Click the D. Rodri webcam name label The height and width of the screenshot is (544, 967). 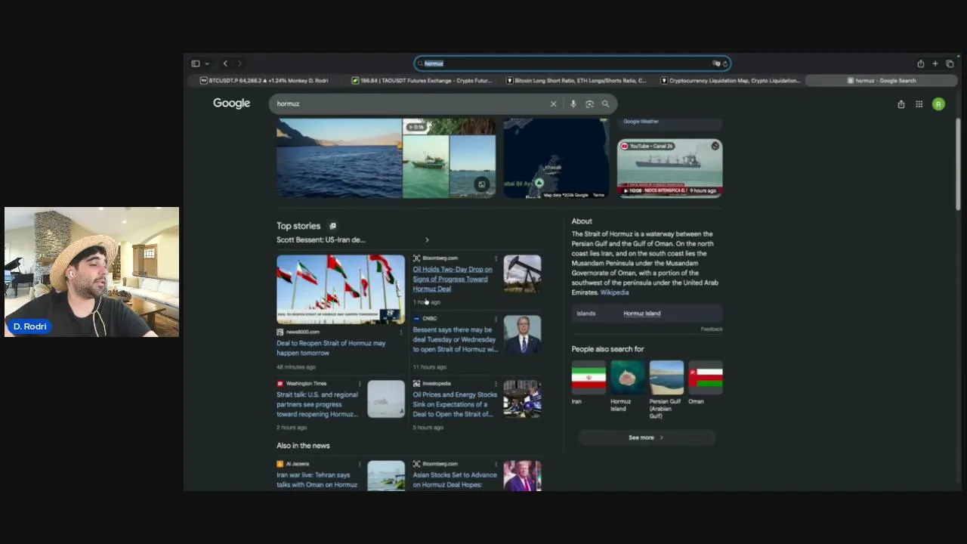30,326
